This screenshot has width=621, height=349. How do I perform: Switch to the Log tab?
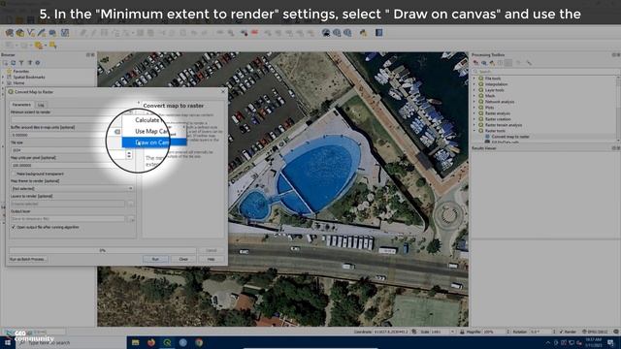pyautogui.click(x=41, y=105)
